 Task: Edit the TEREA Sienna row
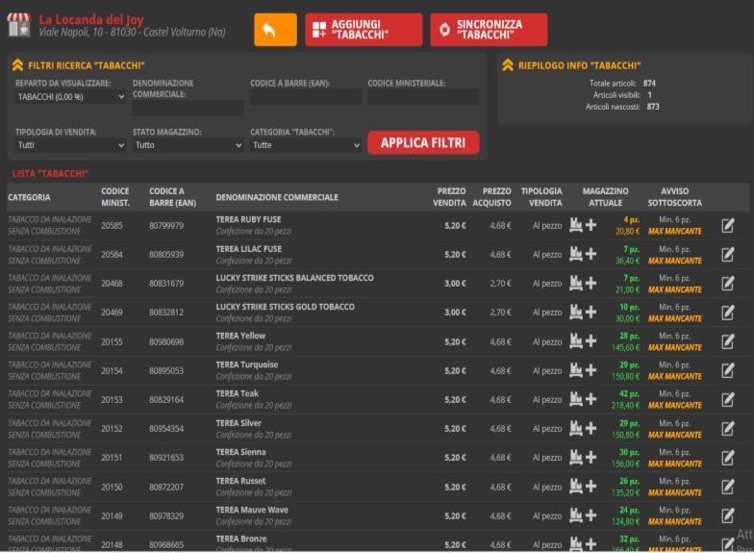tap(727, 458)
